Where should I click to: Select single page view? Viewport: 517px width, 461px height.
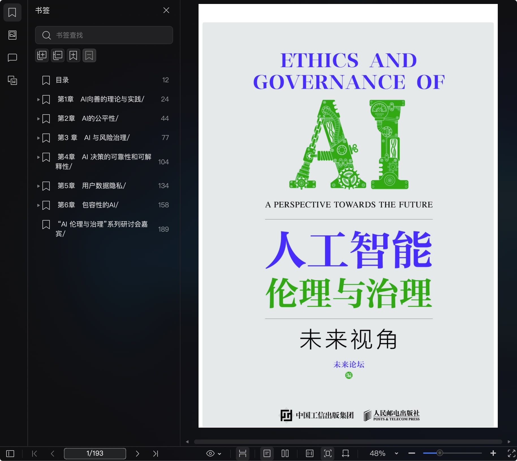267,454
